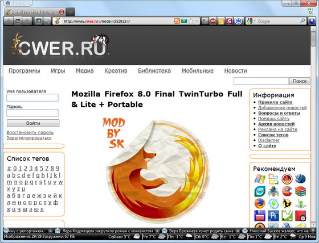Click the Изображения 29/29 status text
This screenshot has height=243, width=319.
pyautogui.click(x=39, y=237)
